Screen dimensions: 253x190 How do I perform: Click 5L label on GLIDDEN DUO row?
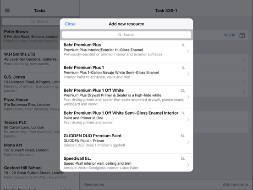click(x=183, y=136)
